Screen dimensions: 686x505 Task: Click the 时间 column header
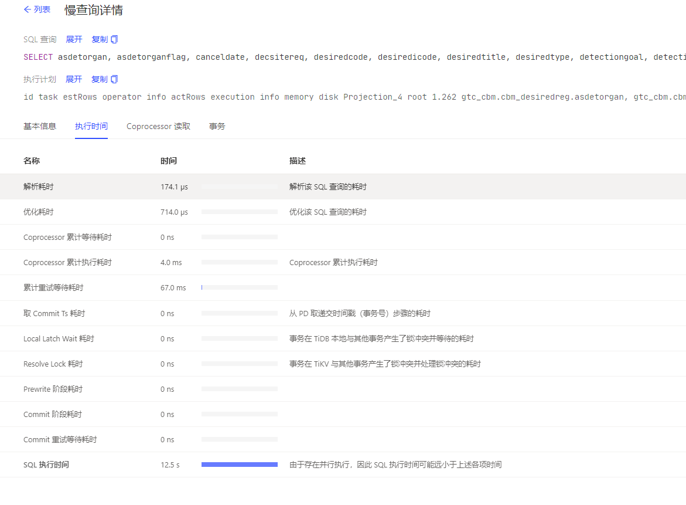(169, 161)
